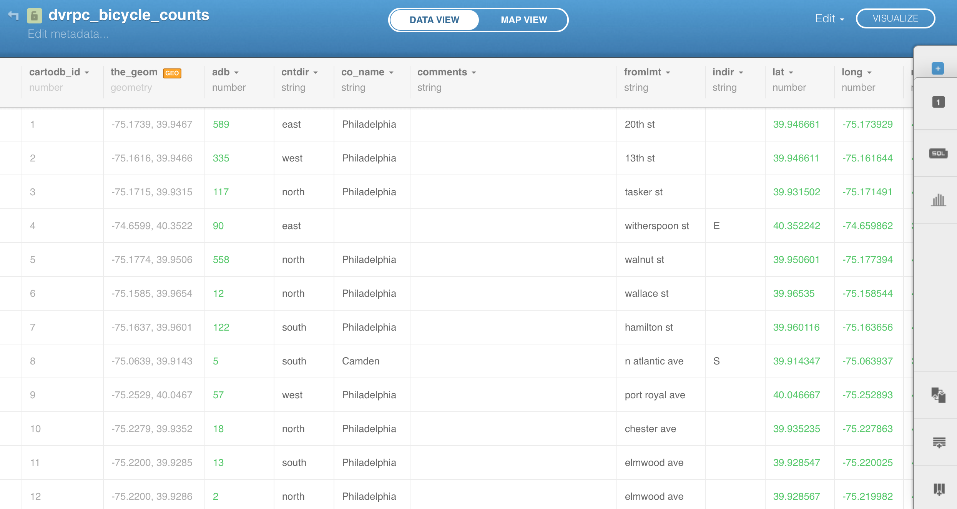
Task: Click the Visualize button
Action: coord(895,18)
